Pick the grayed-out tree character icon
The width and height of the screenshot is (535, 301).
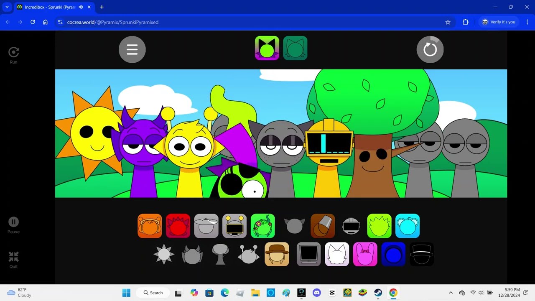click(x=220, y=254)
